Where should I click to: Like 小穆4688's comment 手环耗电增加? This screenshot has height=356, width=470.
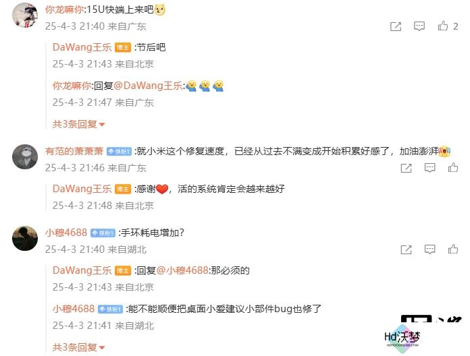click(x=453, y=249)
